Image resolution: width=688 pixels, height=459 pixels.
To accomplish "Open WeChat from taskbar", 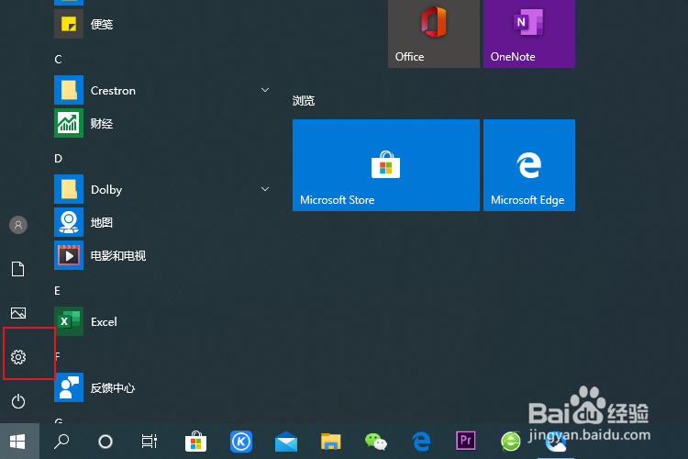I will tap(375, 442).
